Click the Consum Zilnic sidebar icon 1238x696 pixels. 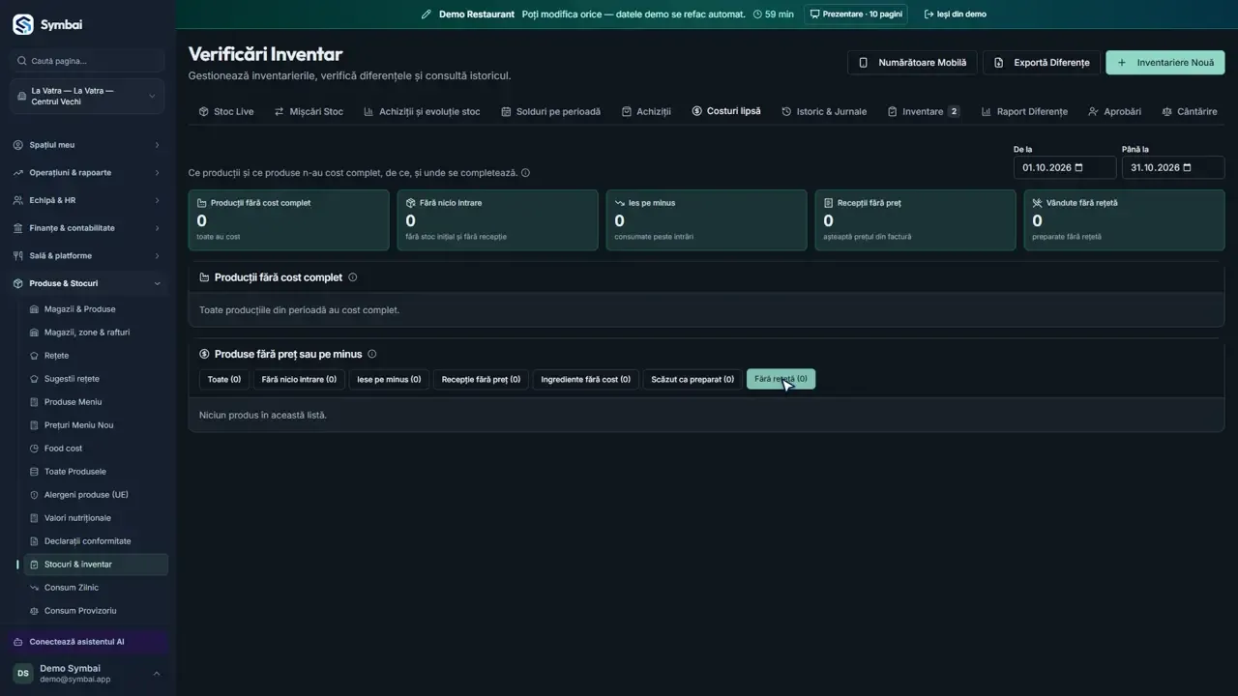(35, 588)
